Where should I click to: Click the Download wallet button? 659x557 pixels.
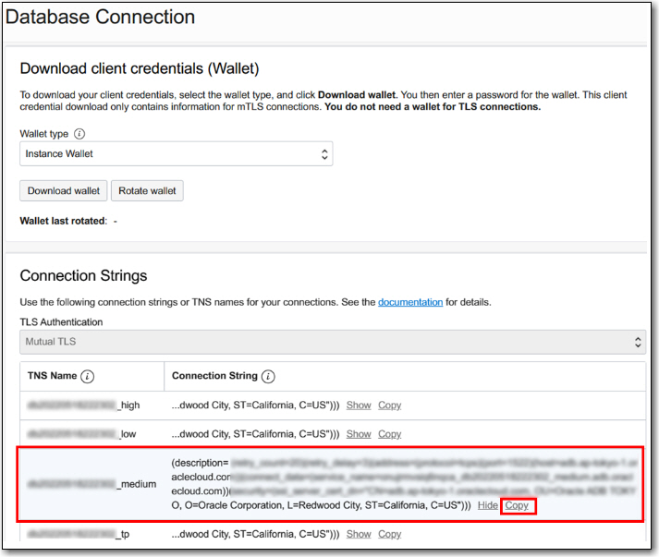(x=64, y=191)
